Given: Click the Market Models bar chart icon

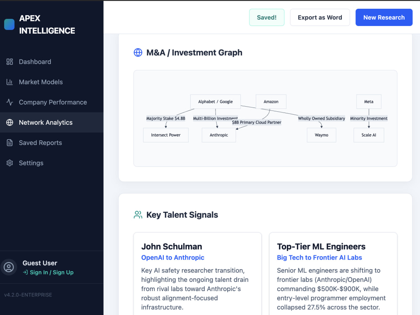Looking at the screenshot, I should click(x=10, y=82).
